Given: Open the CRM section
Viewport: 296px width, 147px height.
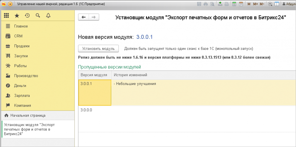Looking at the screenshot, I should click(x=18, y=36).
